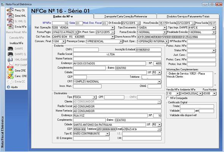The image size is (224, 152).
Task: Expand Tipo Documento dropdown
Action: point(165,28)
